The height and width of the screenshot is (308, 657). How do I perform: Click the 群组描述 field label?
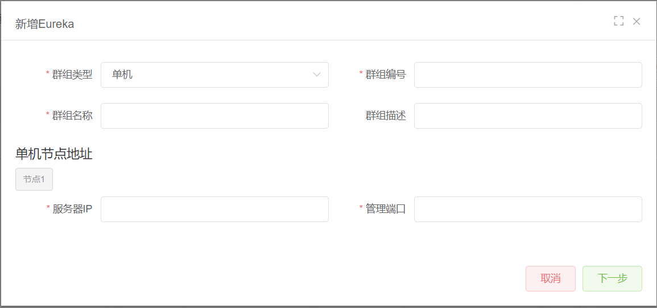(386, 116)
